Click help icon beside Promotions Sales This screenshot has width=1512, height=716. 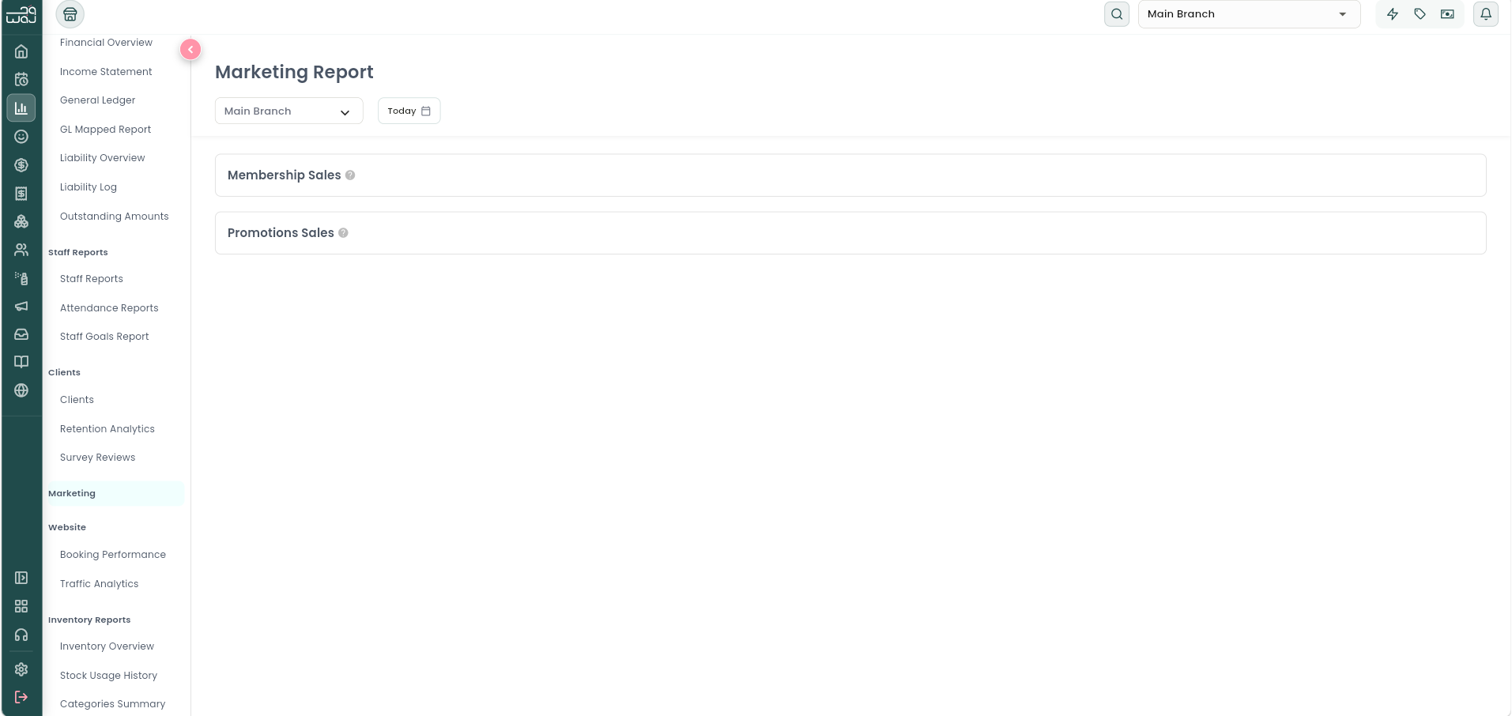[x=343, y=233]
